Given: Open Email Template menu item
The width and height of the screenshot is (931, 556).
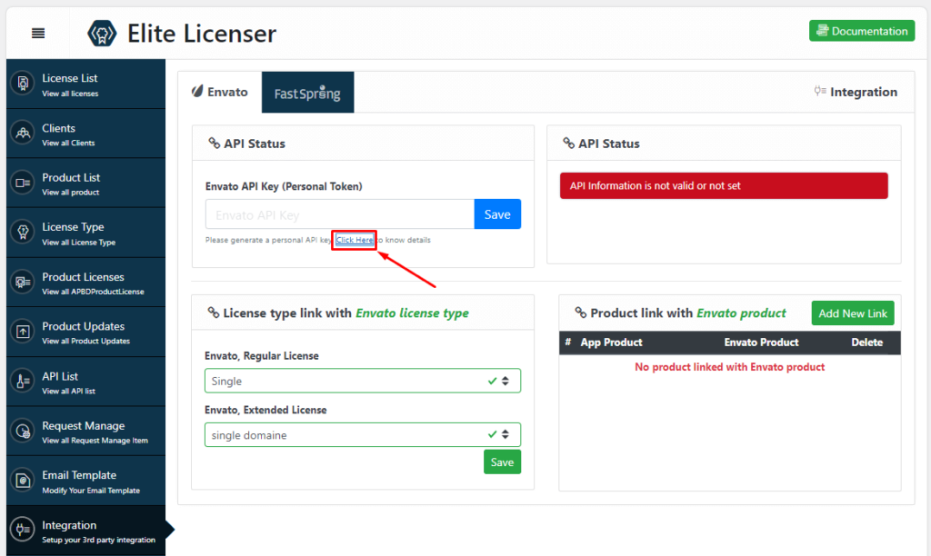Looking at the screenshot, I should click(86, 481).
